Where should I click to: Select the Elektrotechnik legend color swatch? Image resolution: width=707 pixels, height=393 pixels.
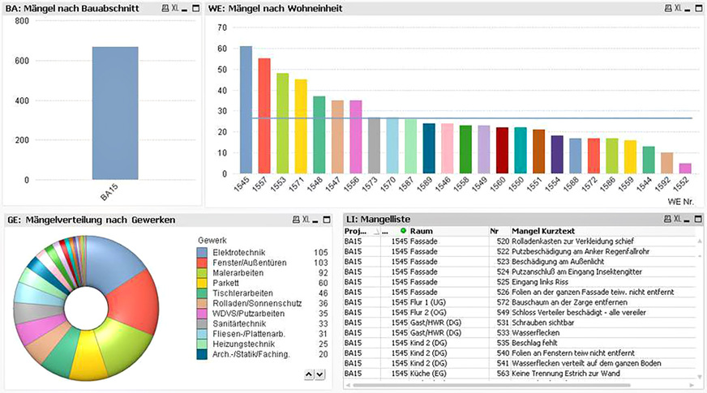203,253
